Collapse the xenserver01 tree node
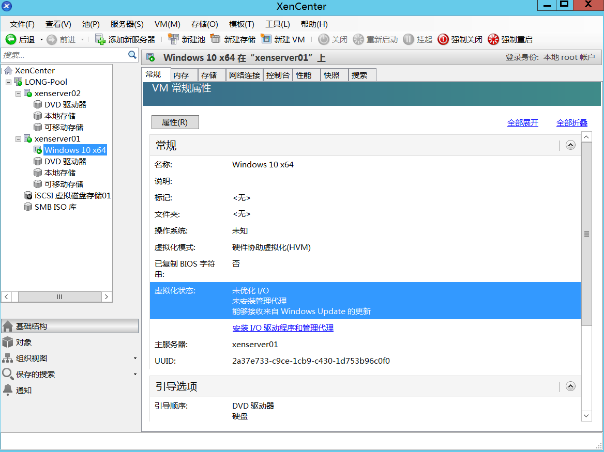The width and height of the screenshot is (604, 452). pos(18,139)
